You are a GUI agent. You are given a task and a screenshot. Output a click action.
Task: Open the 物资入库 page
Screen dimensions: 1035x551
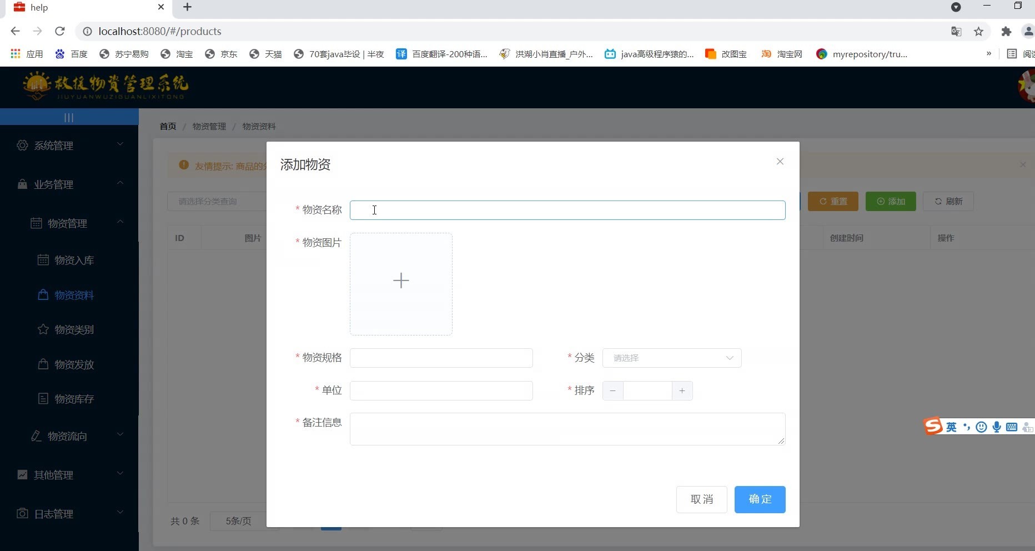[69, 260]
